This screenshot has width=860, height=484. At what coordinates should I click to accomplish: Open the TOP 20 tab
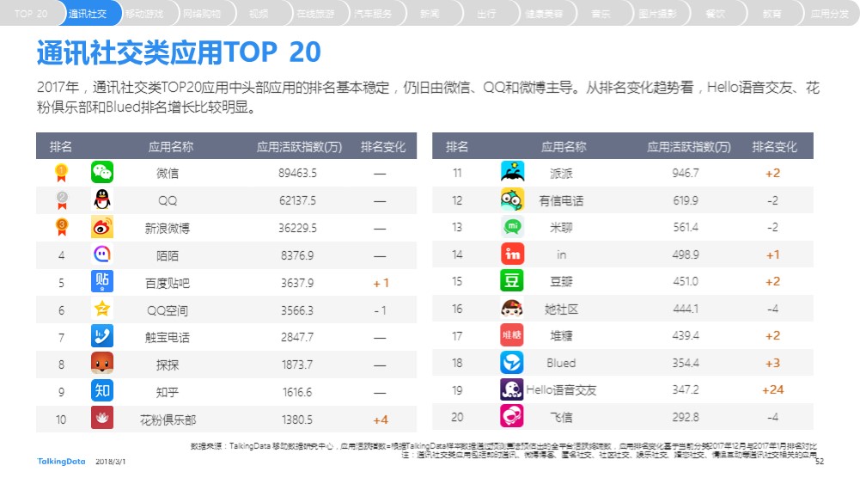click(x=31, y=14)
